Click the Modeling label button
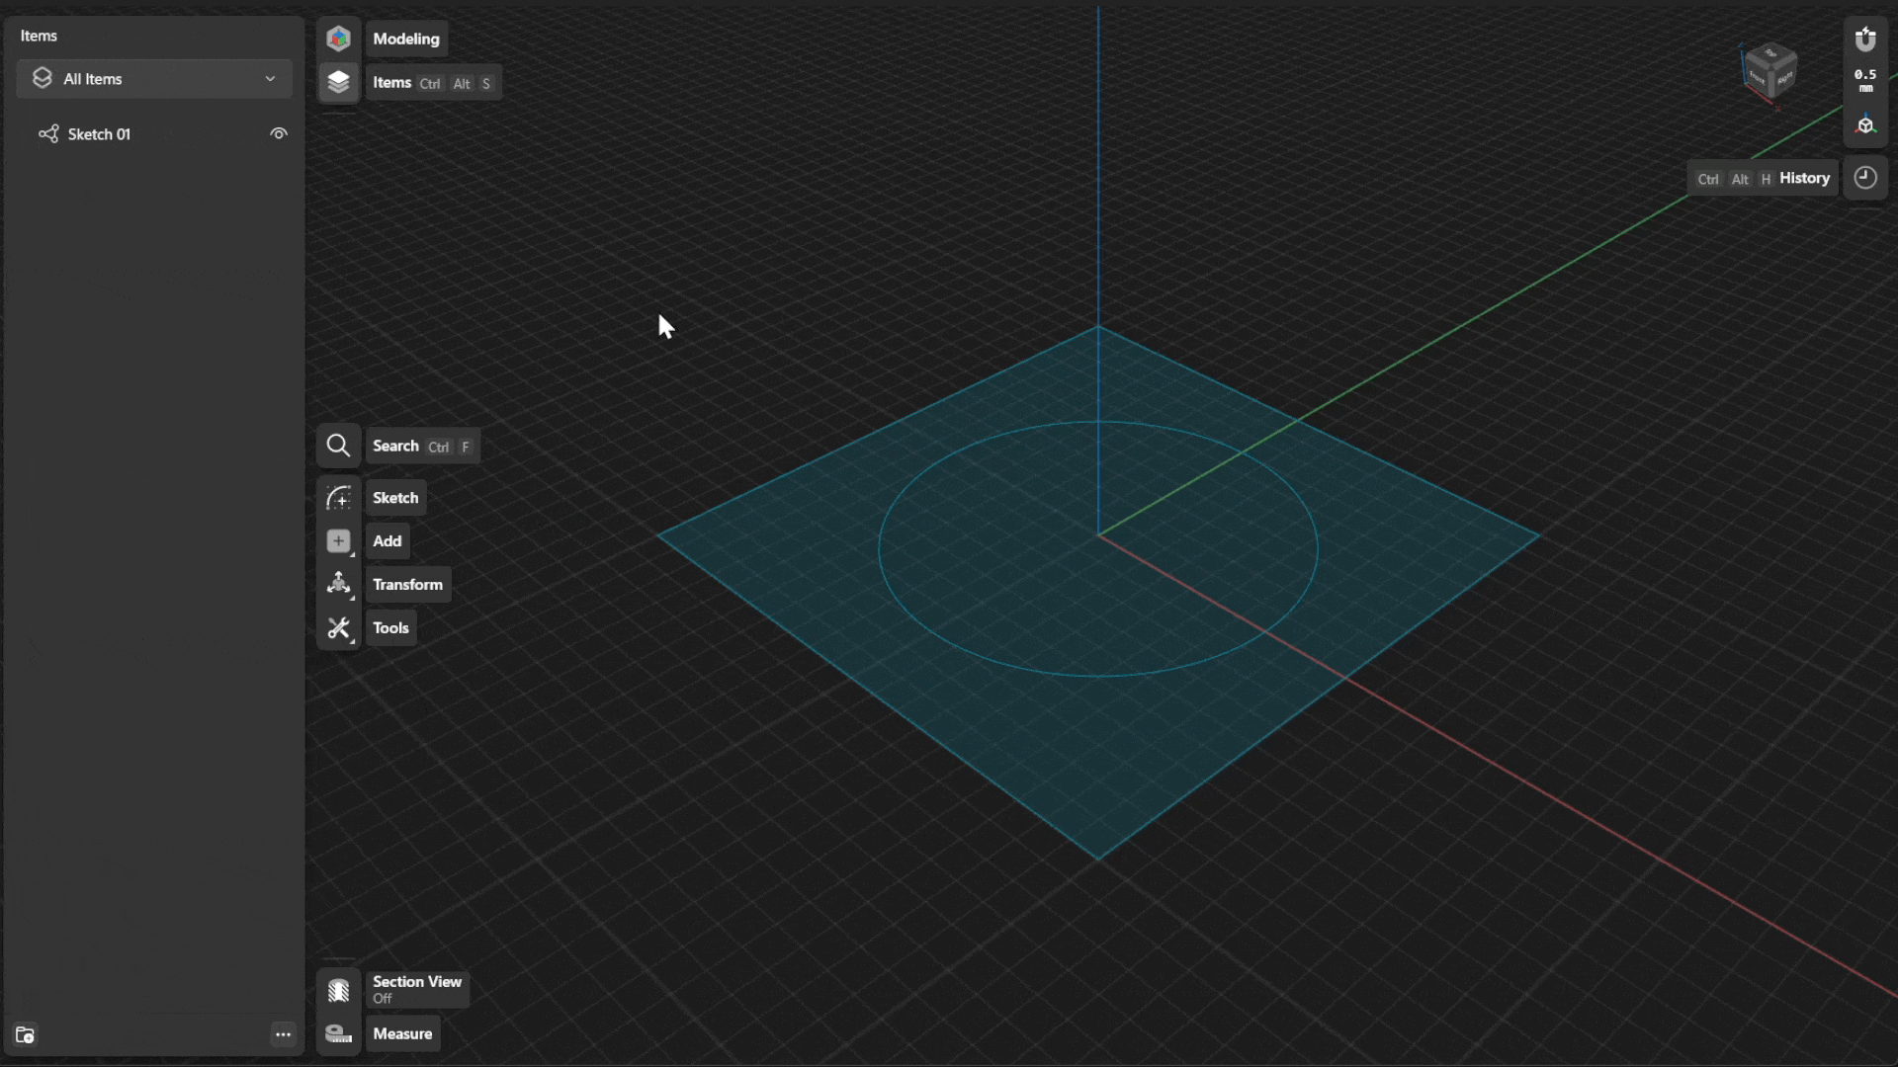1898x1067 pixels. (x=406, y=39)
